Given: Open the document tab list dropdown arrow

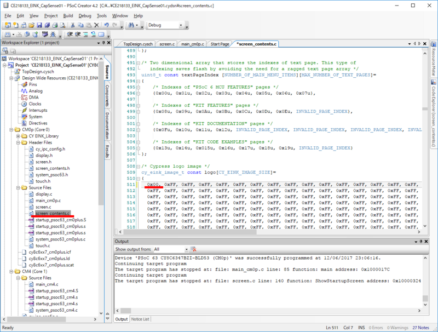Looking at the screenshot, I should click(410, 44).
